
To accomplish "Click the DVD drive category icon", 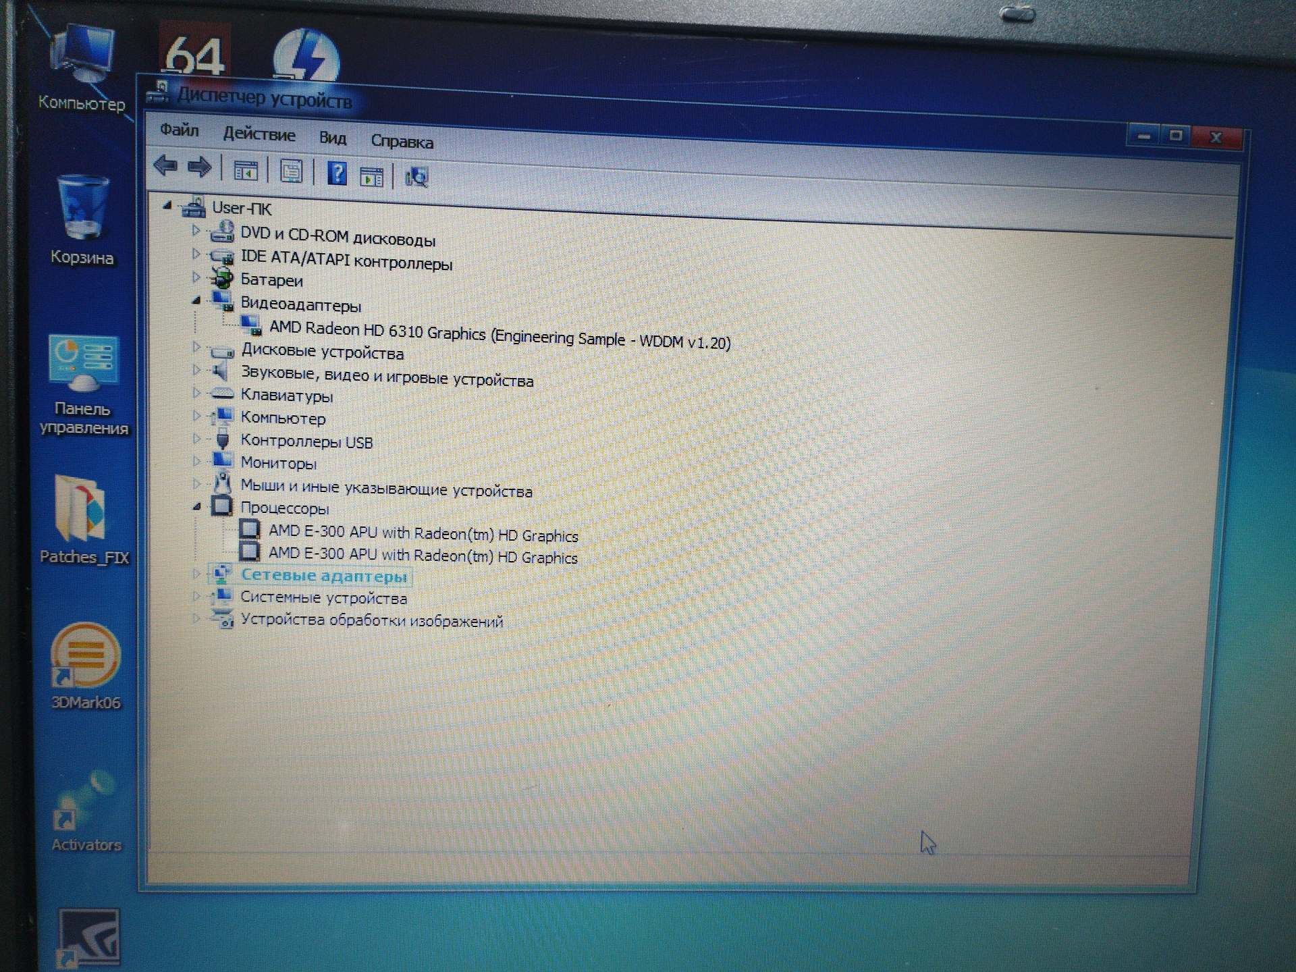I will [221, 232].
